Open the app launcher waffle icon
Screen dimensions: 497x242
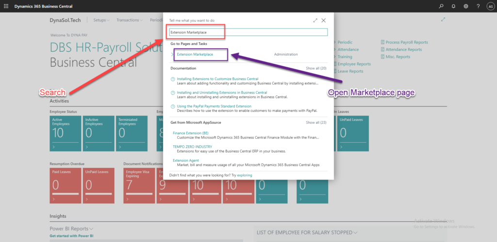[6, 6]
